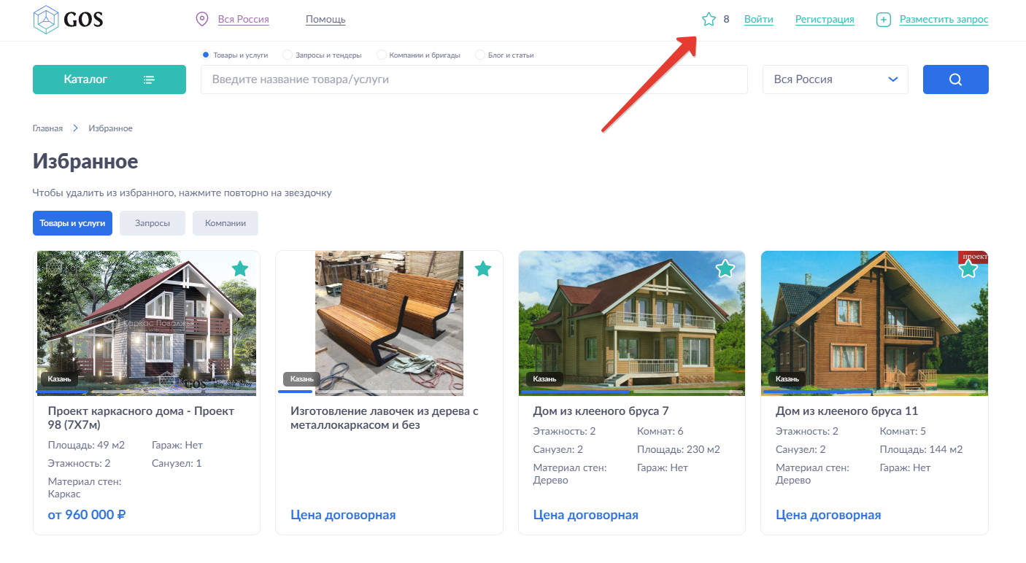This screenshot has width=1026, height=563.
Task: Unstar Дом из клееного бруса 7
Action: coord(725,269)
